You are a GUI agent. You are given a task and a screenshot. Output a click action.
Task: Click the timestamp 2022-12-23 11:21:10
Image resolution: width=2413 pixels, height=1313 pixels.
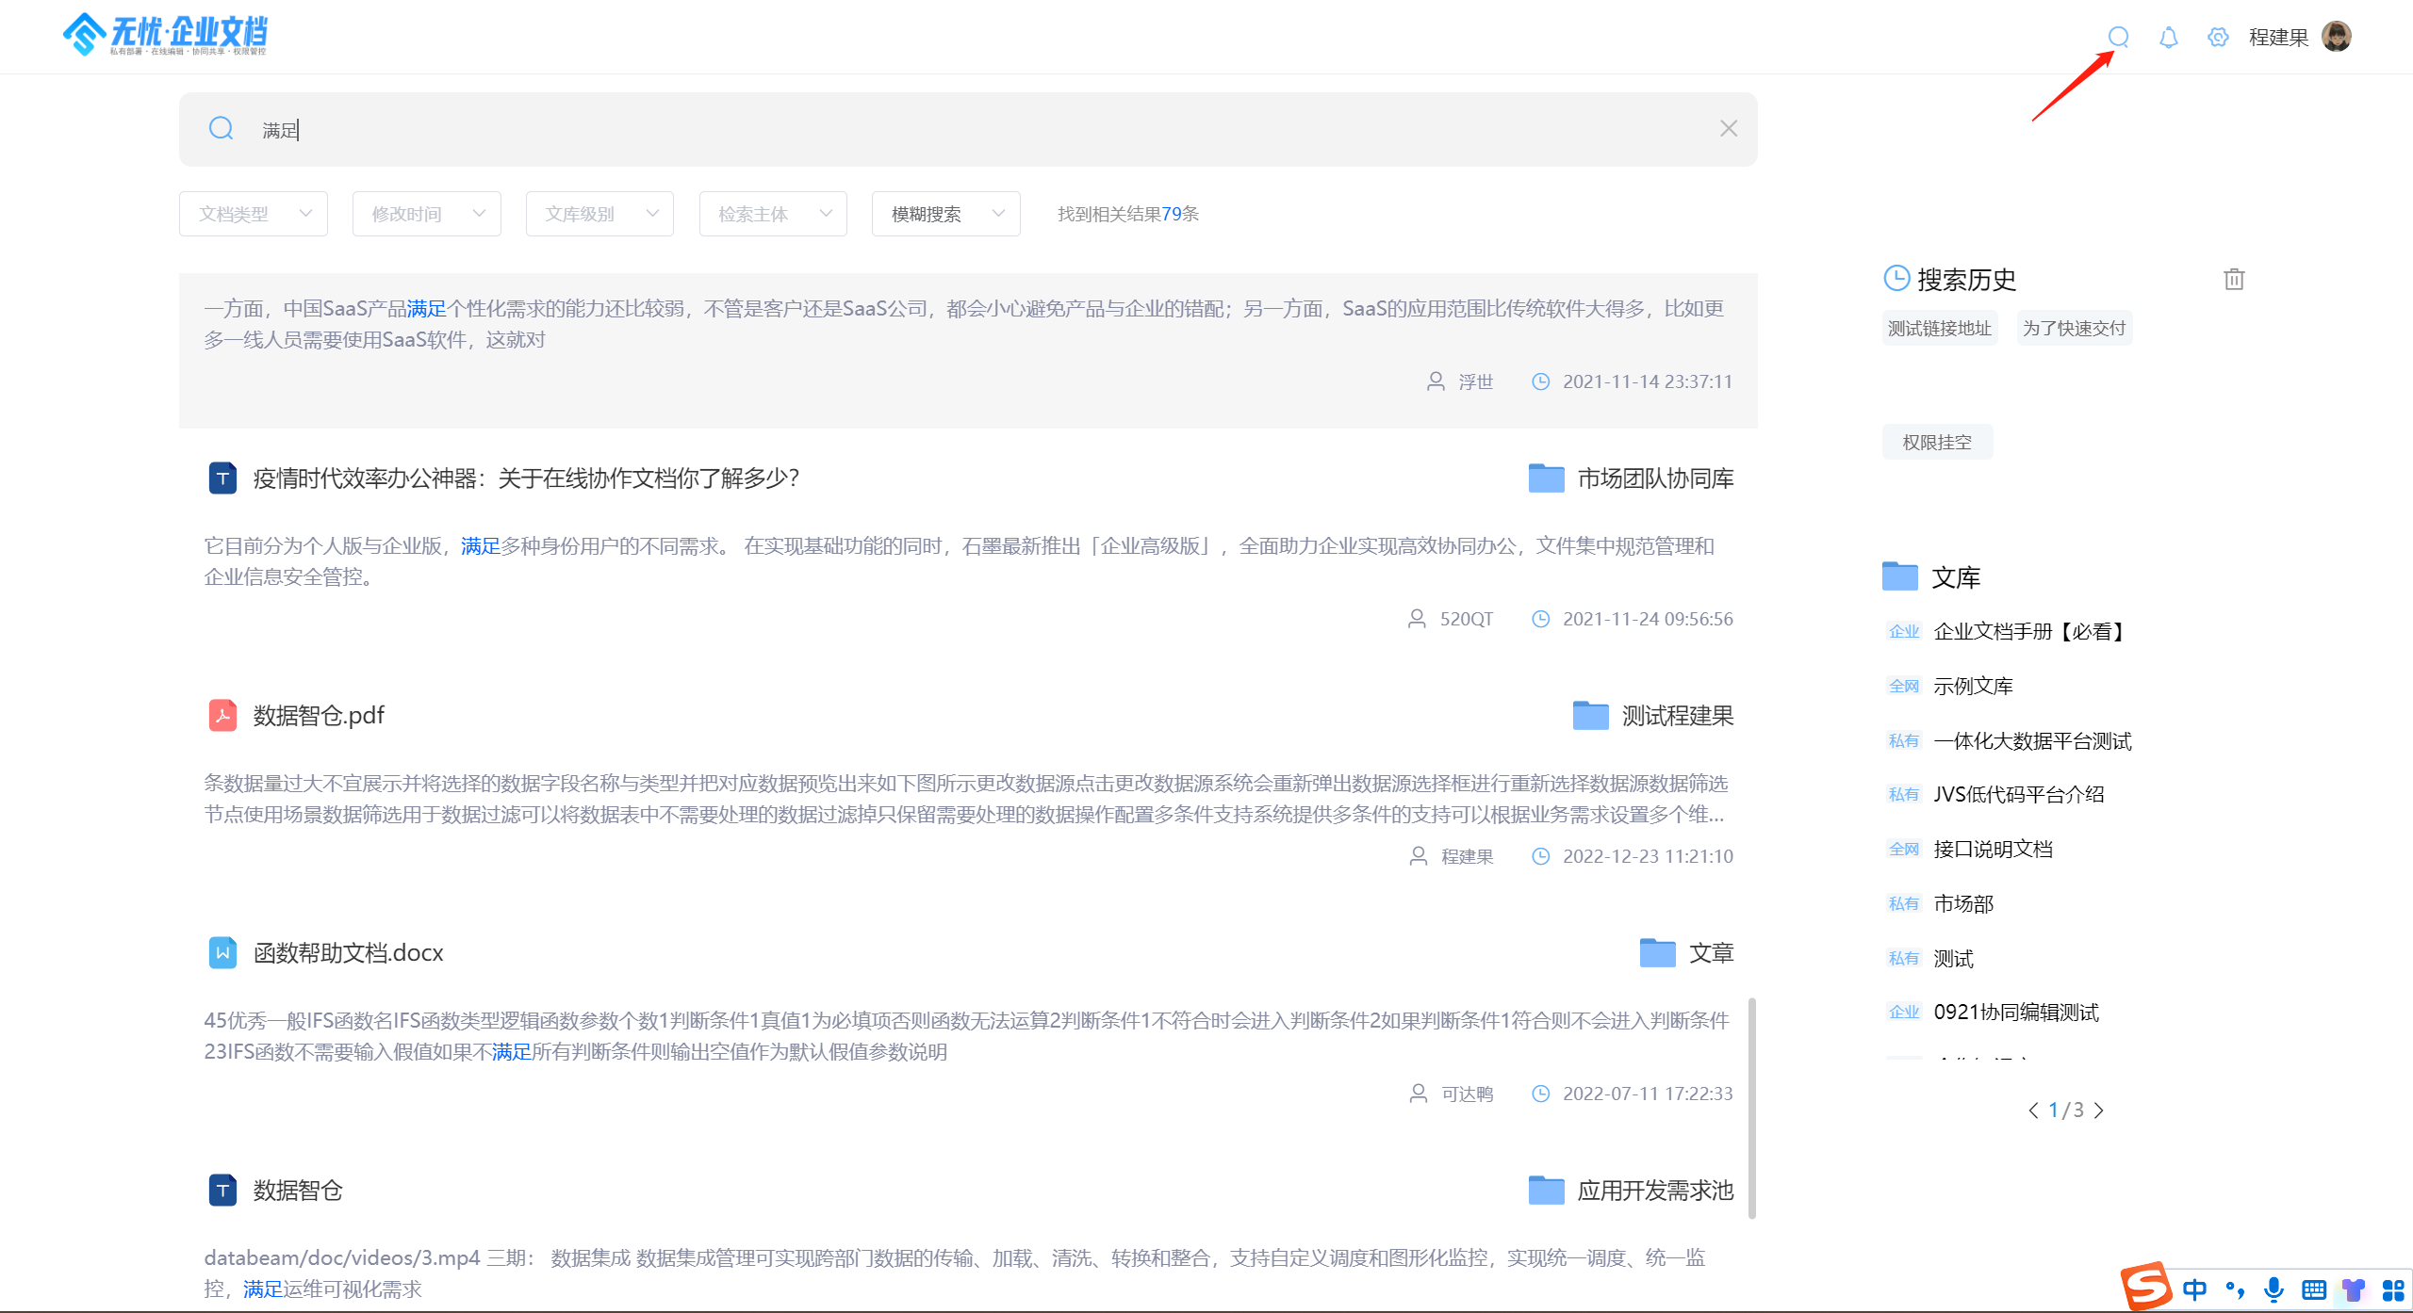point(1648,856)
